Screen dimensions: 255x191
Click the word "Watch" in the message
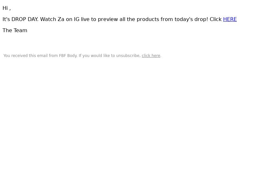(x=48, y=19)
